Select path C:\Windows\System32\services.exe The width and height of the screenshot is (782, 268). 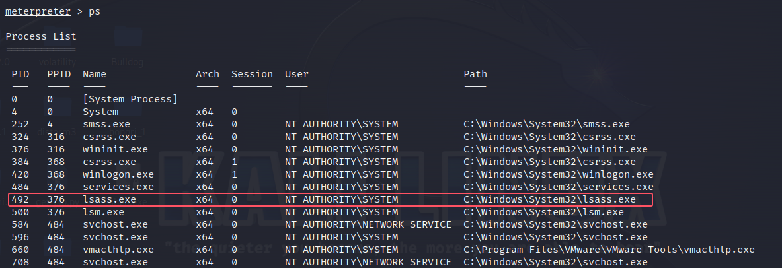tap(559, 187)
